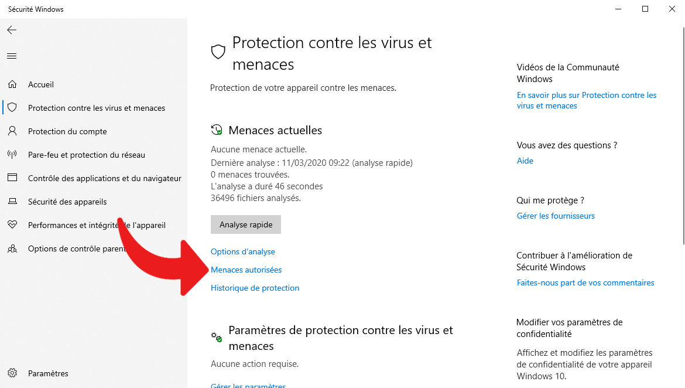Open the Aide link
Viewport: 685px width, 388px height.
point(525,160)
